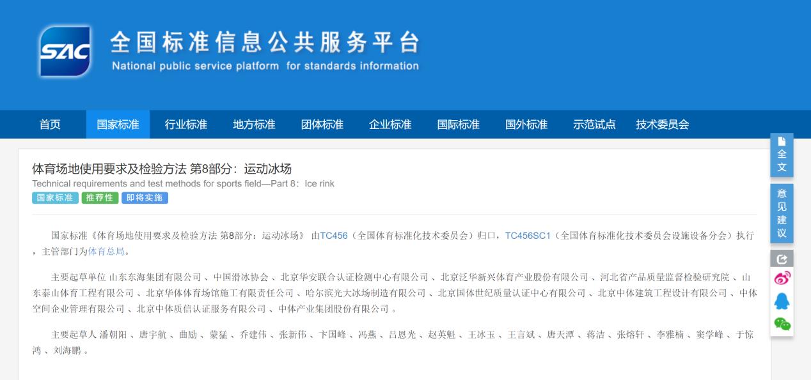Share the standard via the Weibo icon

pos(782,277)
